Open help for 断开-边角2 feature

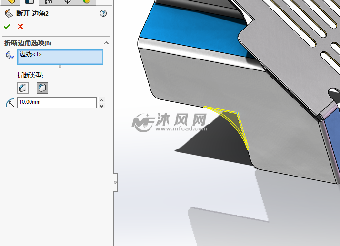point(103,13)
